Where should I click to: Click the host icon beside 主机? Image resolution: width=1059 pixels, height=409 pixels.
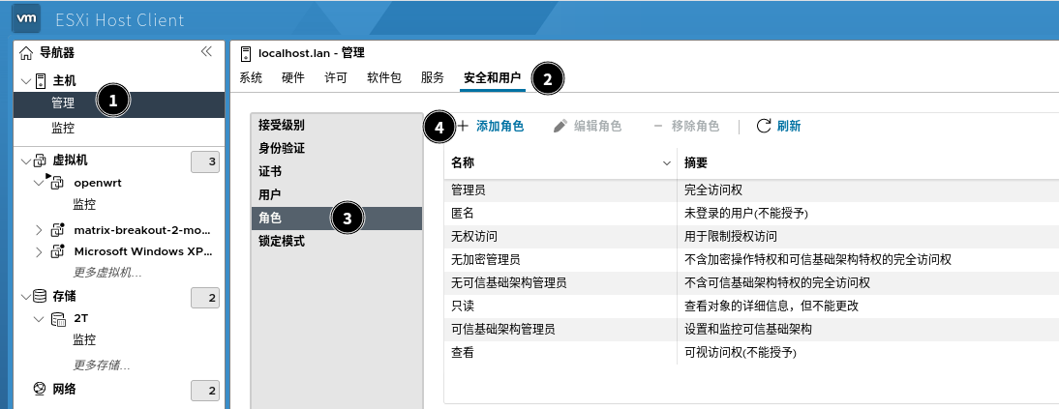click(x=41, y=81)
